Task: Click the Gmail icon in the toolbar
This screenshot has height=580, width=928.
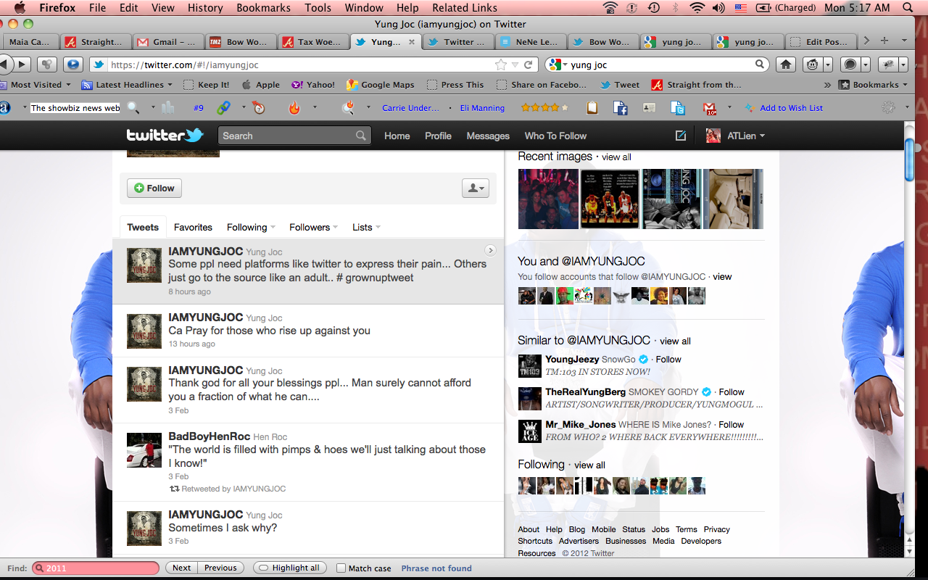Action: click(x=709, y=108)
